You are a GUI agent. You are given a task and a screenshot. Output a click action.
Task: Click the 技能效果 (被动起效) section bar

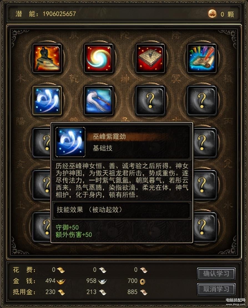[122, 210]
